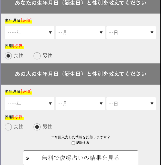This screenshot has height=165, width=164.
Task: Expand the other person's birth month dropdown
Action: pos(80,104)
